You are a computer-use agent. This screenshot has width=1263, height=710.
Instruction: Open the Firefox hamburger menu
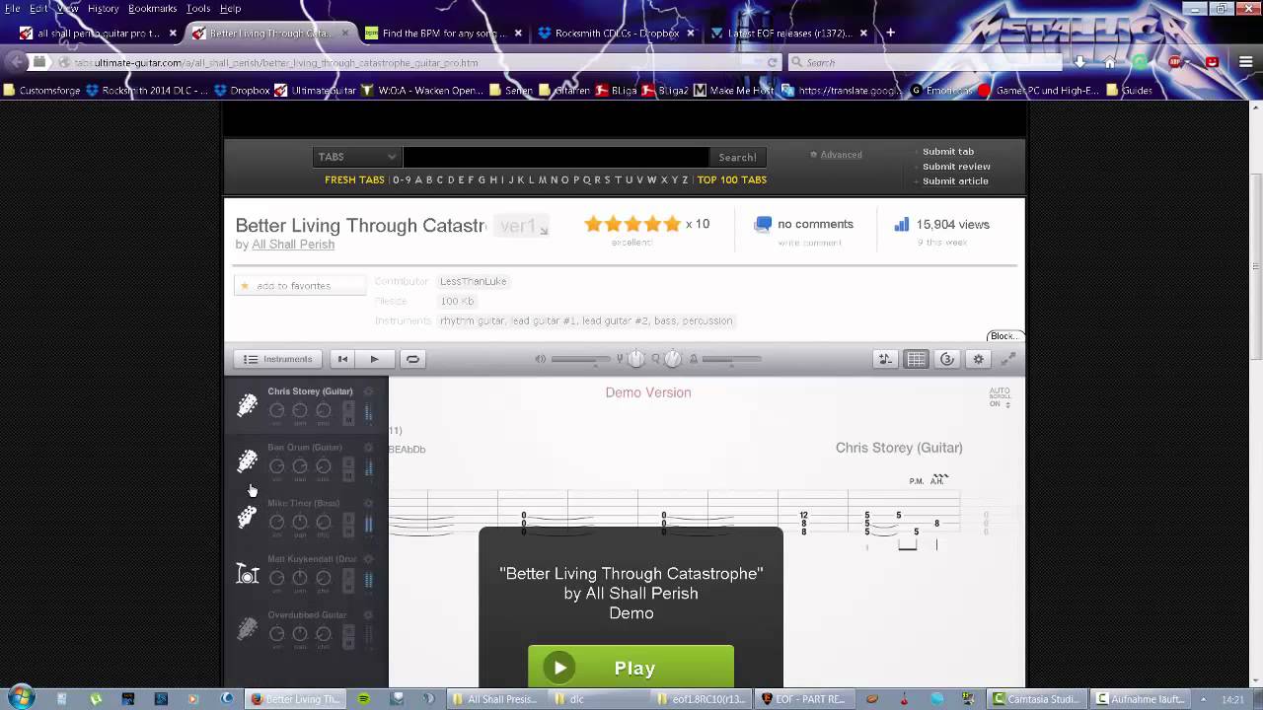point(1246,62)
